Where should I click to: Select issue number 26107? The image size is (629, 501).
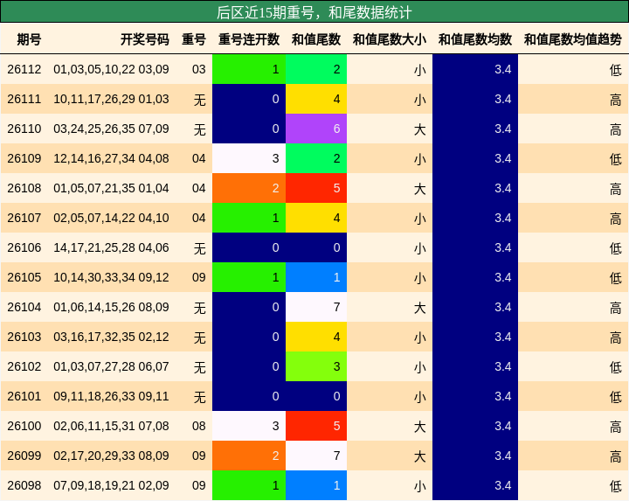click(24, 218)
